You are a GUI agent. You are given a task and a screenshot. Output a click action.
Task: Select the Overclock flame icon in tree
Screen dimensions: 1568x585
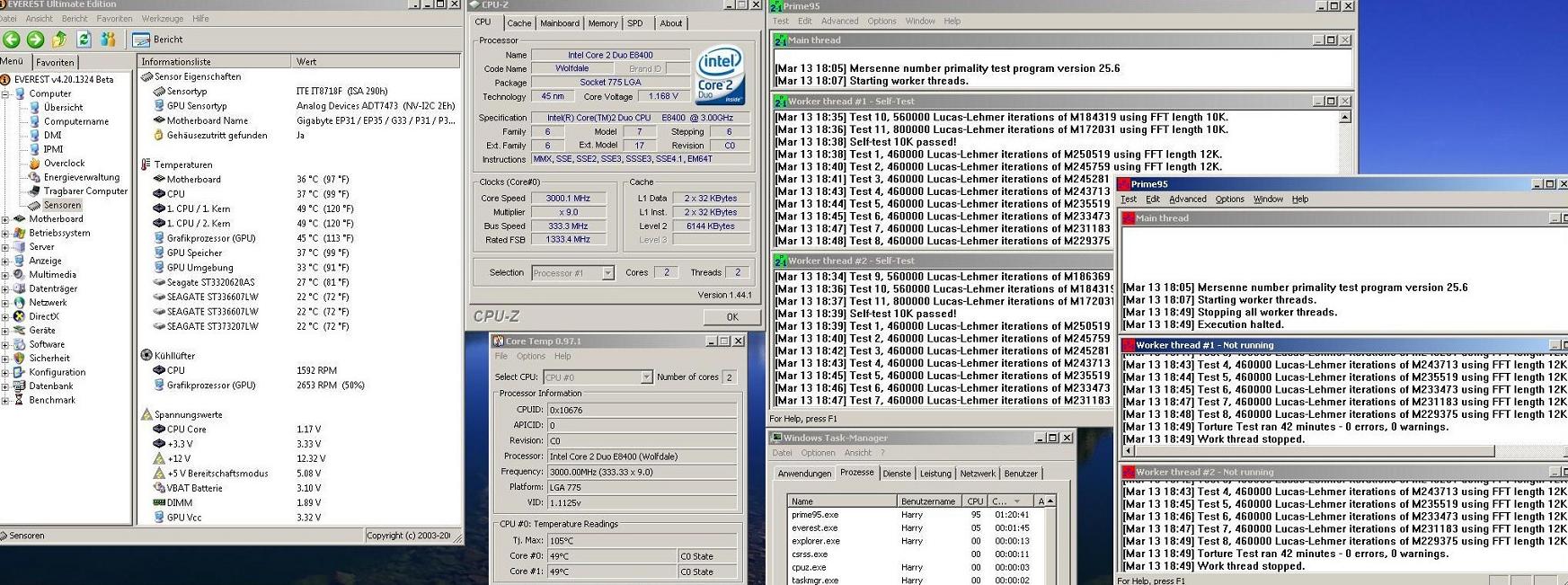click(34, 164)
